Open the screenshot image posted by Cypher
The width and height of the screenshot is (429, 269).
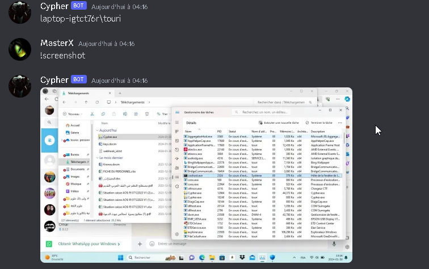(196, 175)
